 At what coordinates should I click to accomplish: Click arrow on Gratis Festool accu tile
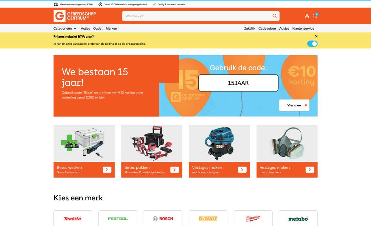point(107,169)
